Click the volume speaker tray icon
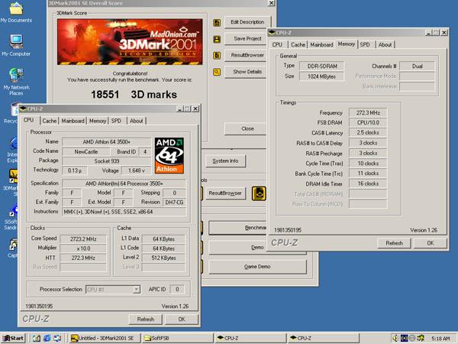This screenshot has height=344, width=458. click(x=395, y=338)
